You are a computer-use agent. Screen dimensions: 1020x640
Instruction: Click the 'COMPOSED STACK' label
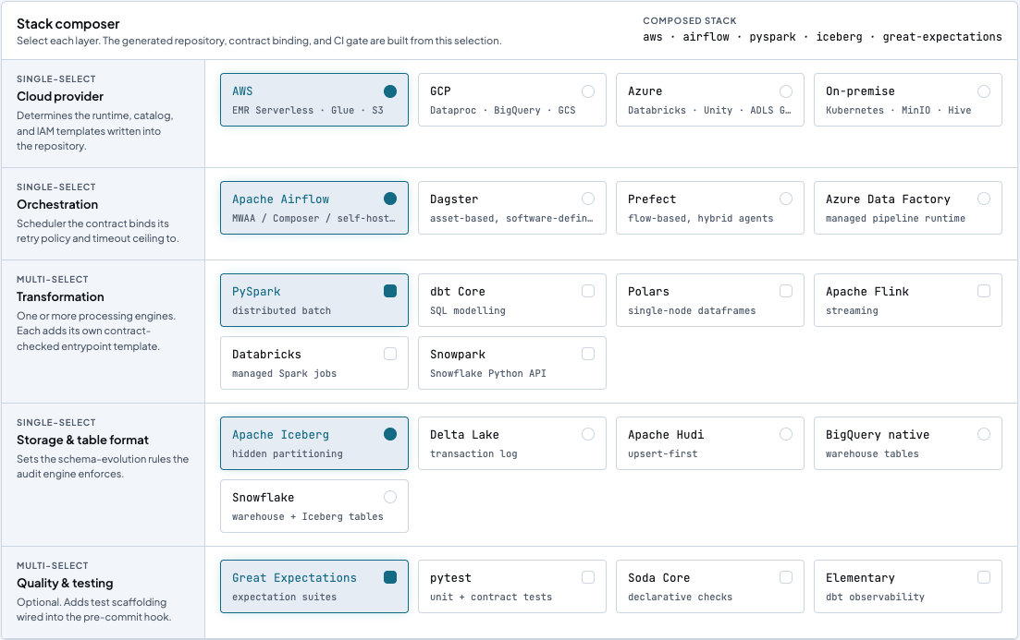(x=690, y=21)
